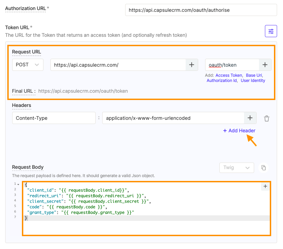Click the "client_id" line in request body
This screenshot has width=283, height=249.
coord(78,190)
